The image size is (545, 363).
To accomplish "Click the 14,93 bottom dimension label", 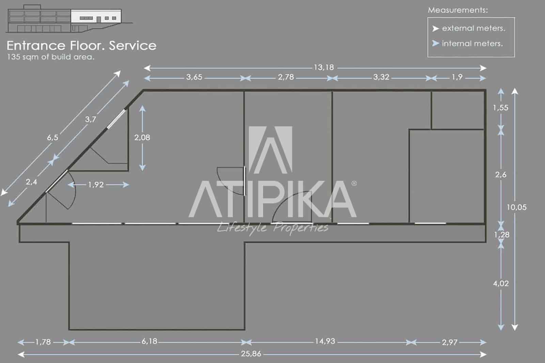I will pos(325,341).
